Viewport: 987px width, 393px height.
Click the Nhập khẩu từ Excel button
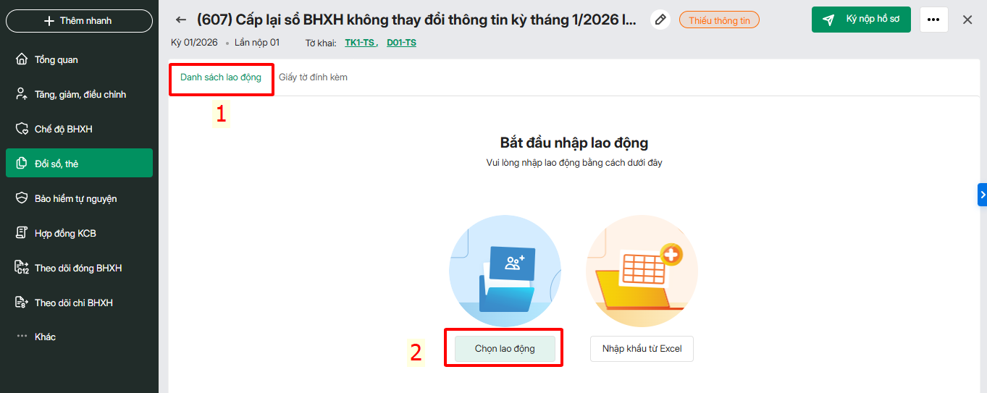click(642, 349)
